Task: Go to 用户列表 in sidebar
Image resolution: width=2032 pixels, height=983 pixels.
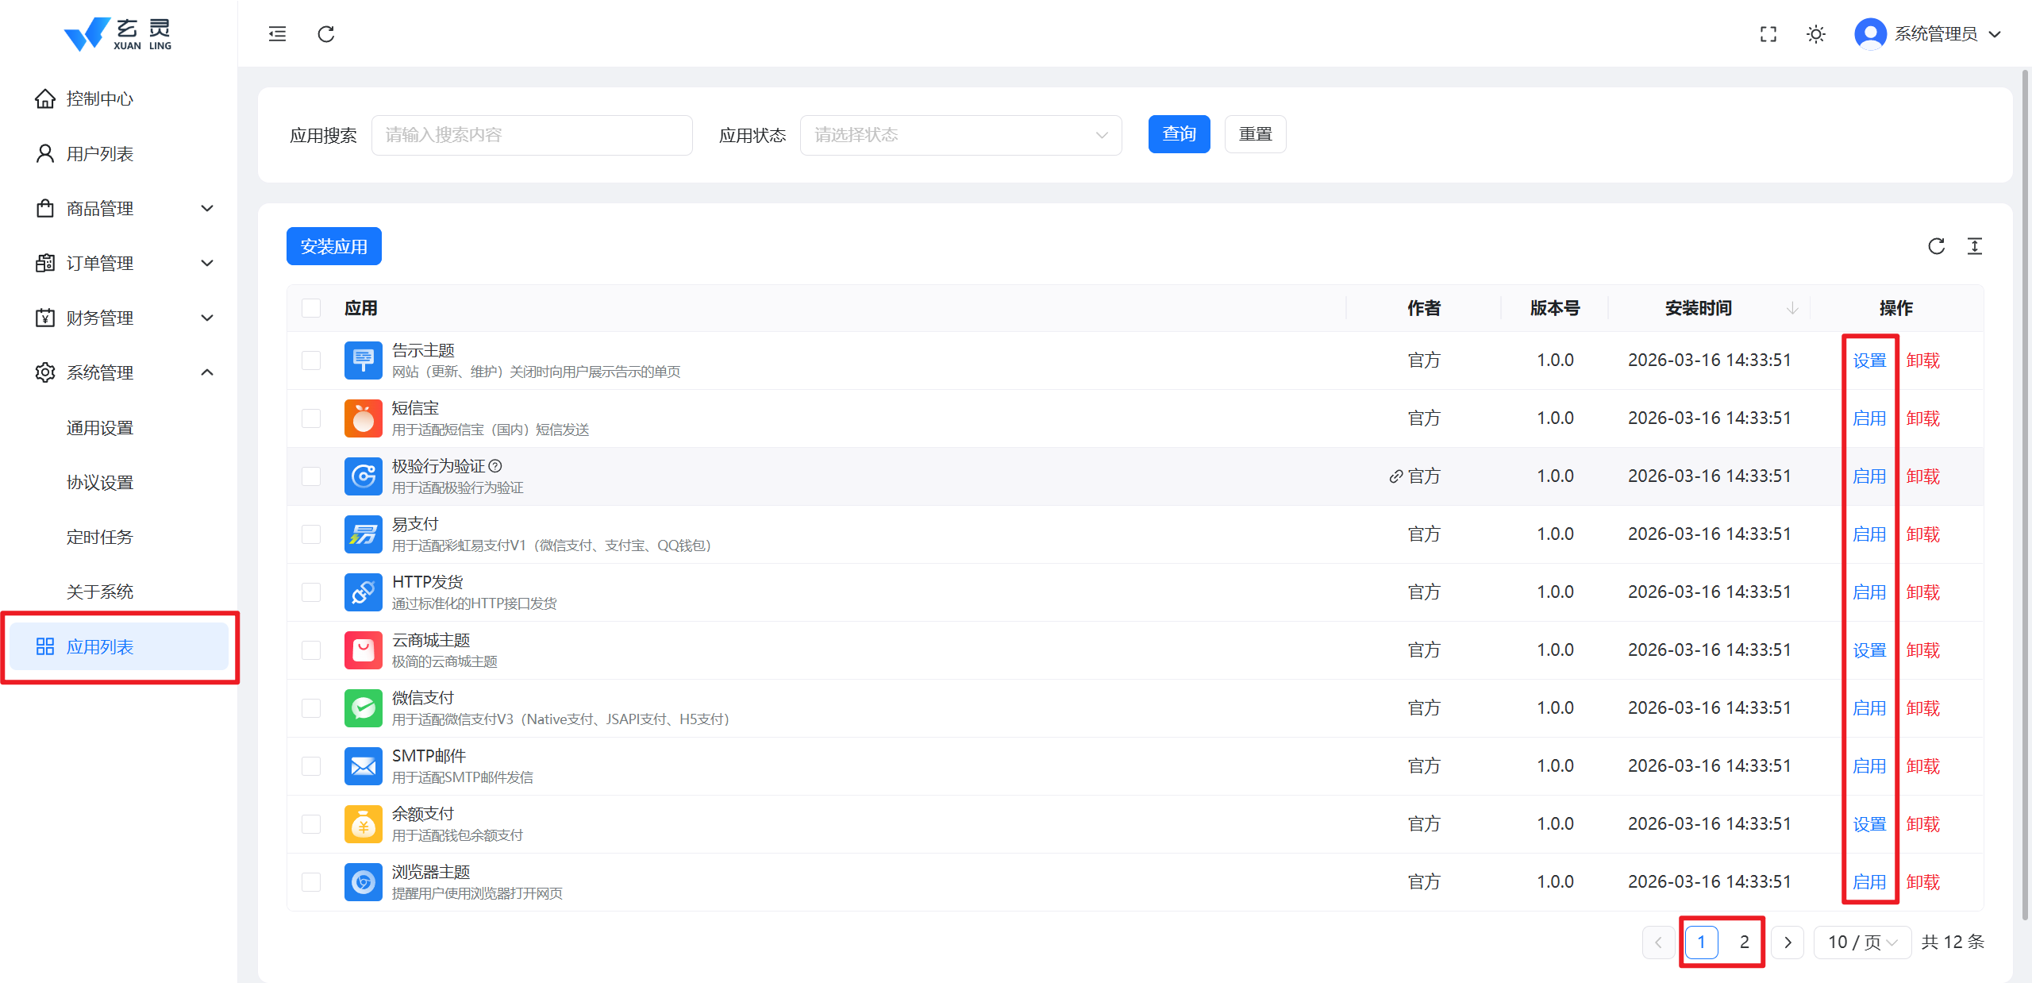Action: [100, 153]
